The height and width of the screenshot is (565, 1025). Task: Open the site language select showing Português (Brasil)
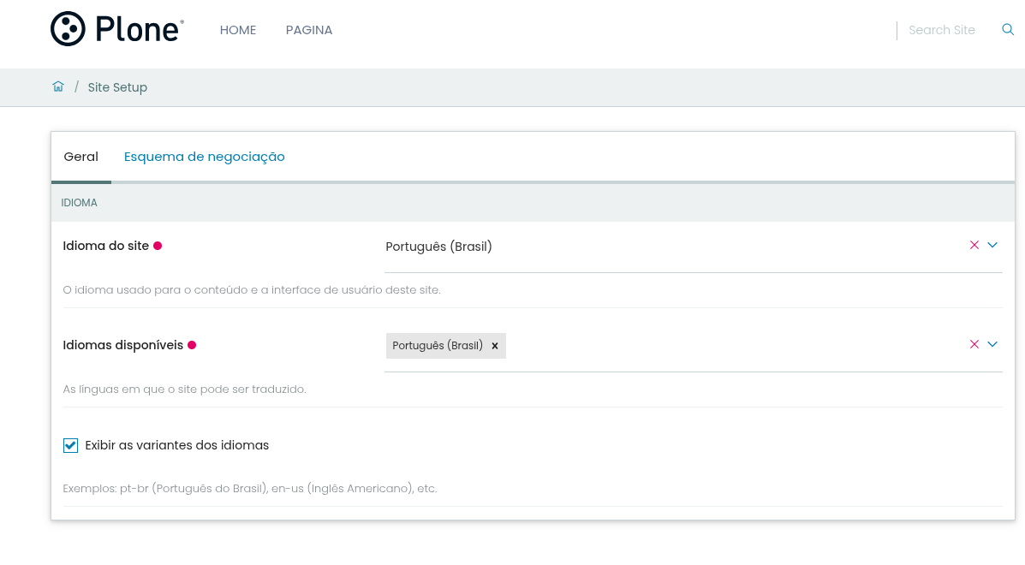point(668,247)
